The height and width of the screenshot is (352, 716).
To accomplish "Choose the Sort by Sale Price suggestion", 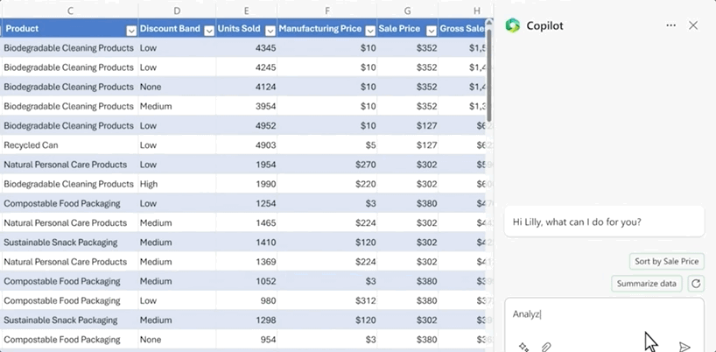I will tap(666, 261).
